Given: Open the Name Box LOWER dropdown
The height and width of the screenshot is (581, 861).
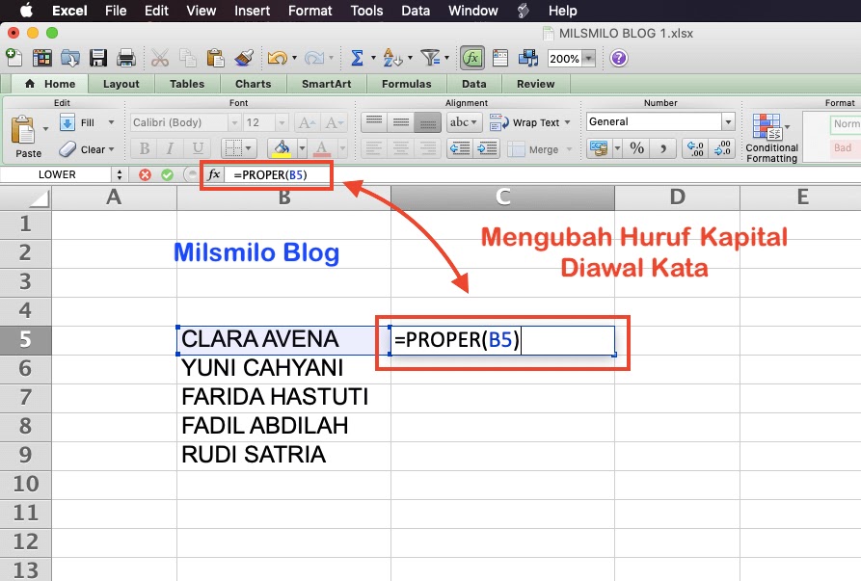Looking at the screenshot, I should tap(120, 174).
